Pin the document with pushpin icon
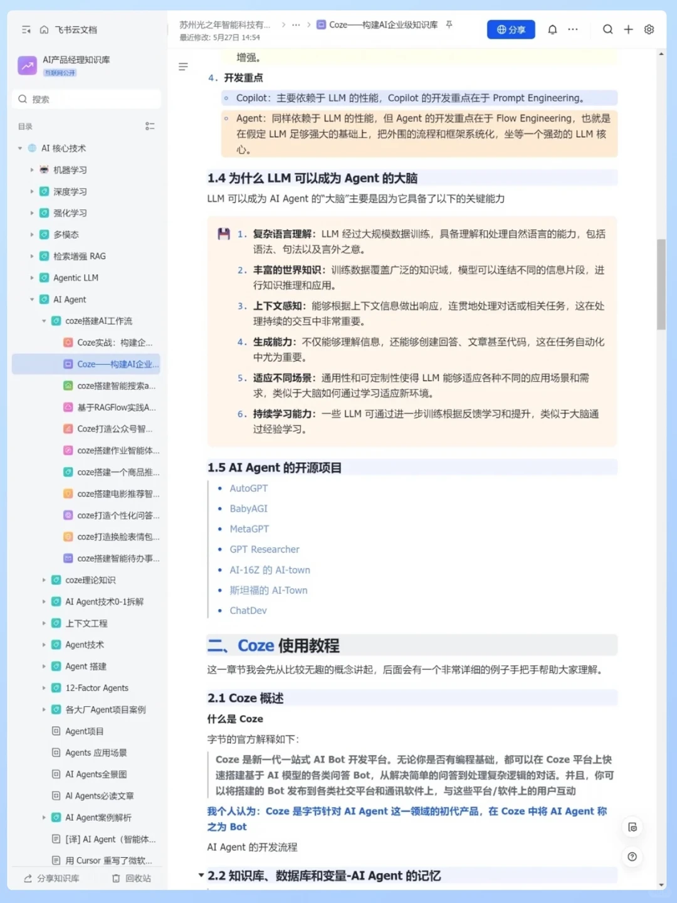Viewport: 677px width, 903px height. pyautogui.click(x=449, y=24)
